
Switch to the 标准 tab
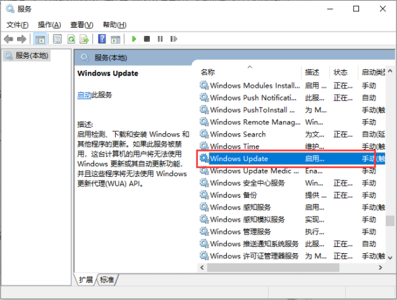107,279
